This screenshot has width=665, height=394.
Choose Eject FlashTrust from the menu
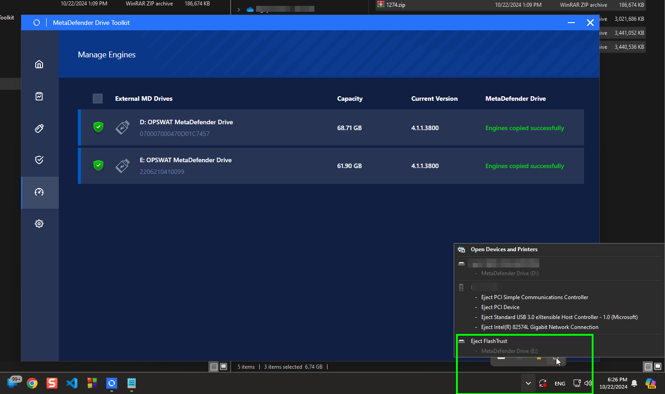point(489,341)
